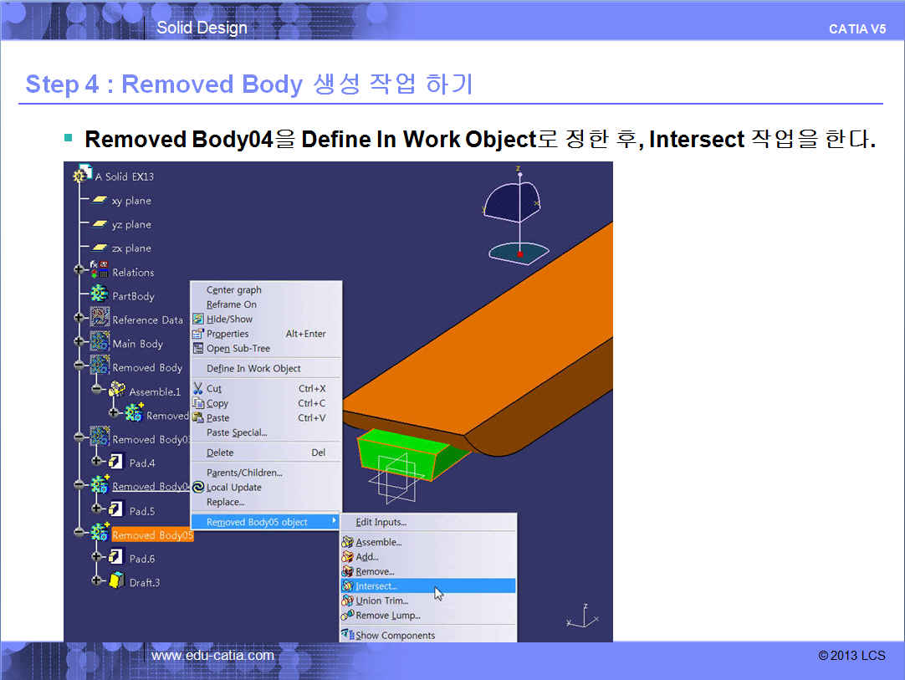Screen dimensions: 905x680
Task: Click the Hide/Show icon in context menu
Action: (198, 320)
